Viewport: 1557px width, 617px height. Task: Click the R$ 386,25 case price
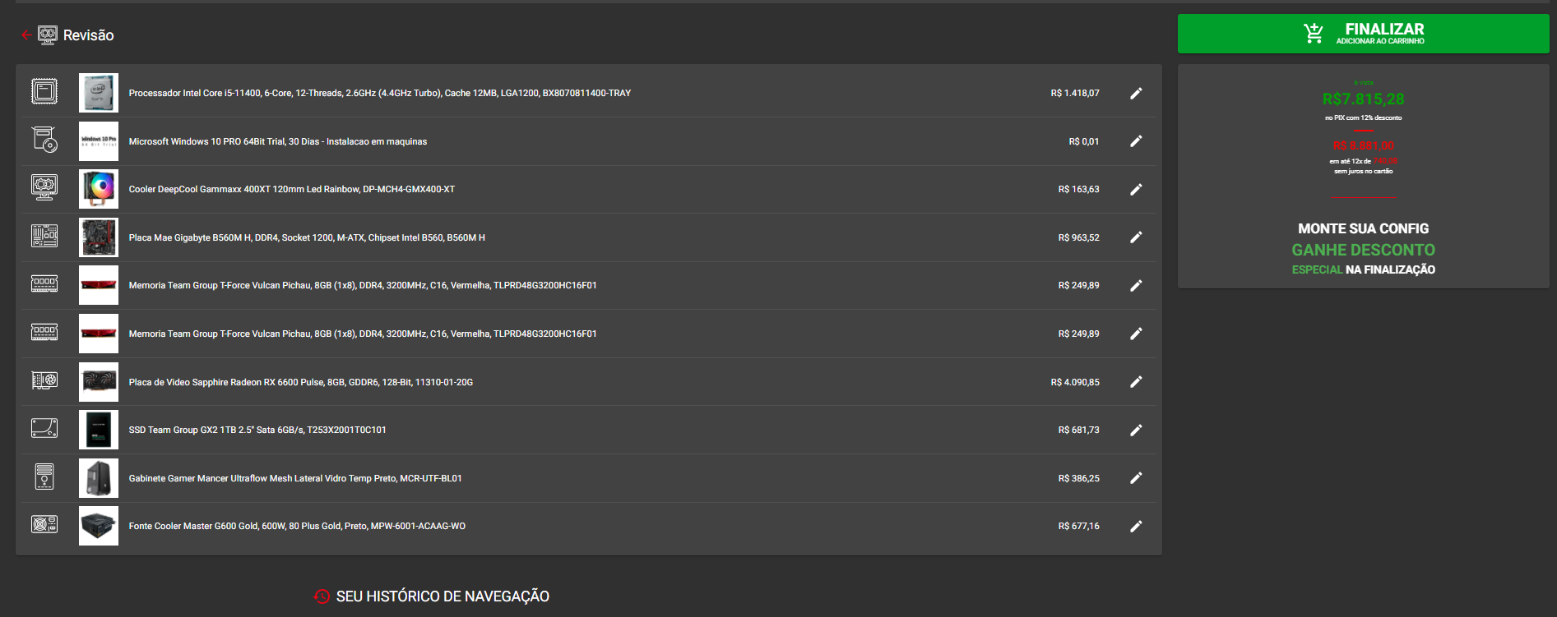click(x=1079, y=478)
